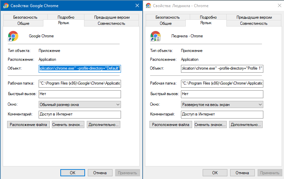
Task: Confirm with OK in Людмила - Chrome properties
Action: [x=215, y=173]
